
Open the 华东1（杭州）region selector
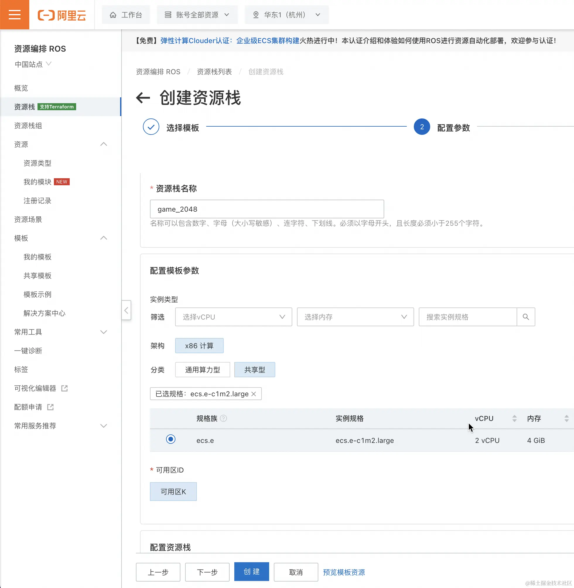(286, 15)
